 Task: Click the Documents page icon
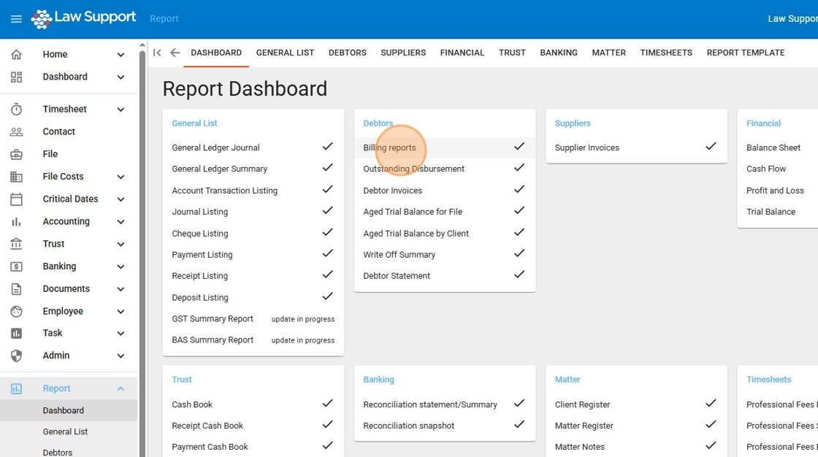click(16, 288)
